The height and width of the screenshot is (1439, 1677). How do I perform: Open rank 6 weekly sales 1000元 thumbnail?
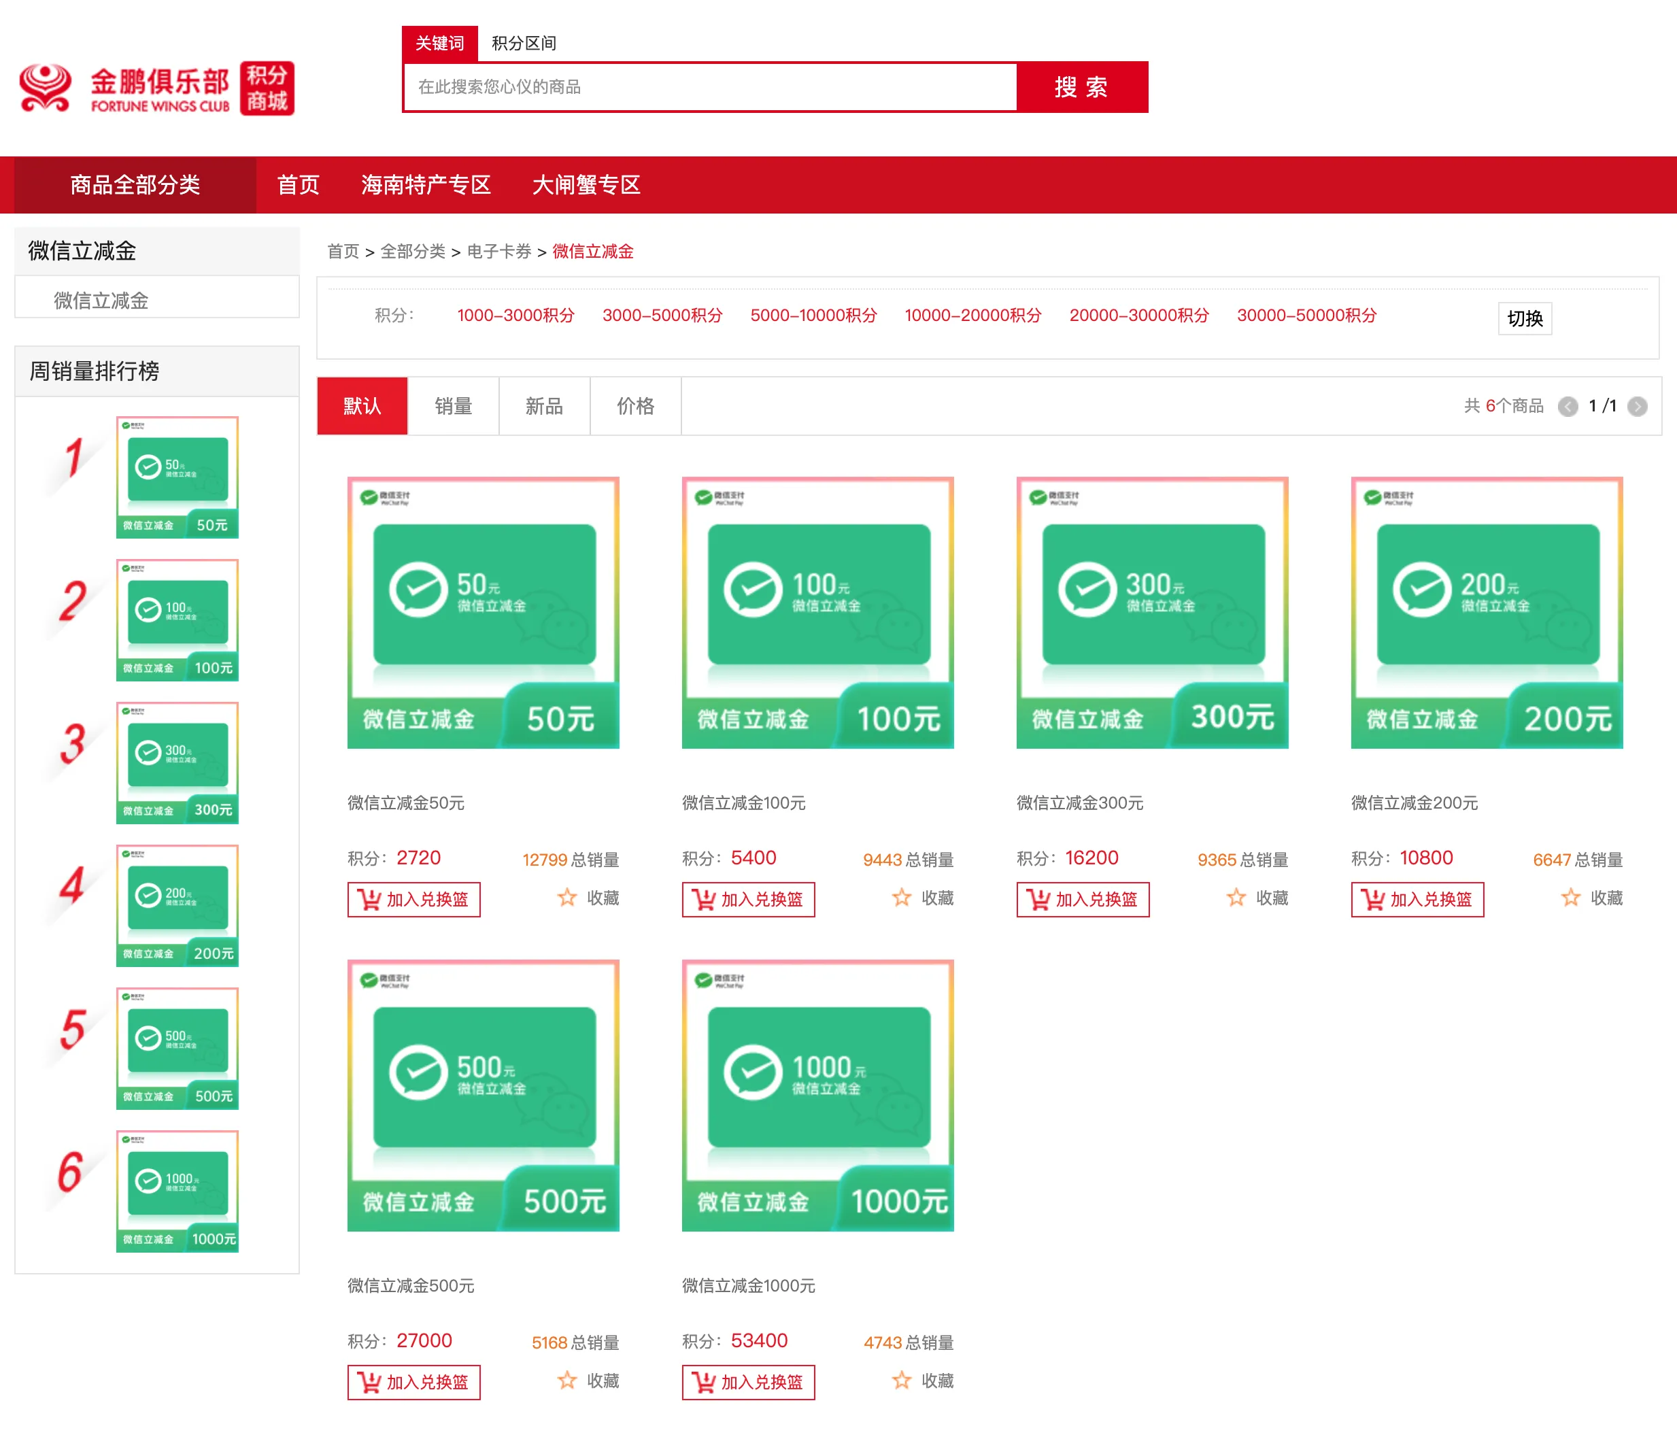click(x=177, y=1191)
